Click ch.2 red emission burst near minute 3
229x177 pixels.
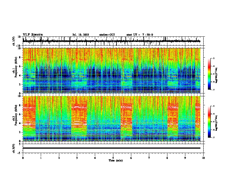coord(79,115)
